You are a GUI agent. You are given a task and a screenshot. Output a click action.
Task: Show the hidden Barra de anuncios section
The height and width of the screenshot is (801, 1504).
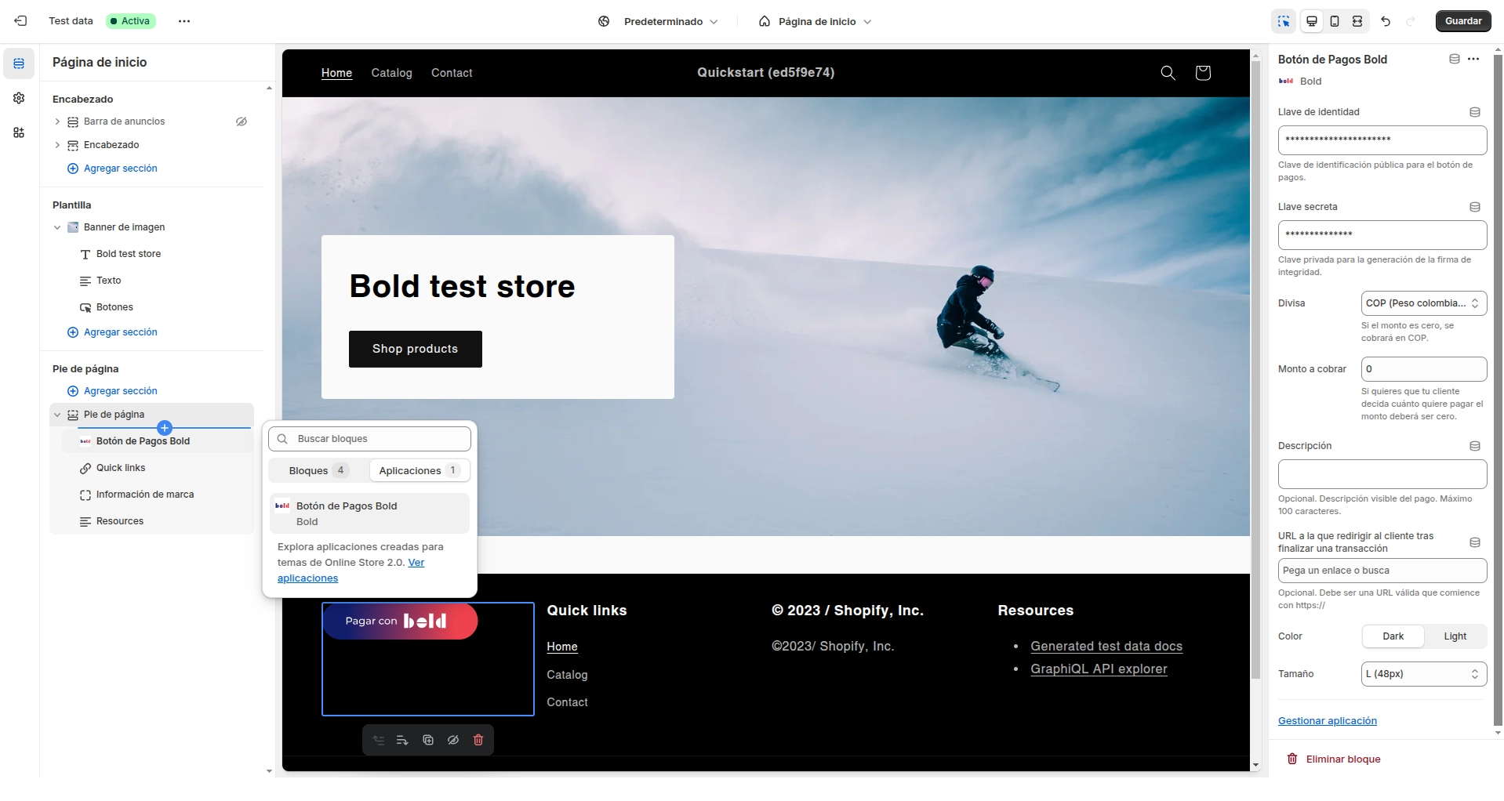[x=242, y=121]
